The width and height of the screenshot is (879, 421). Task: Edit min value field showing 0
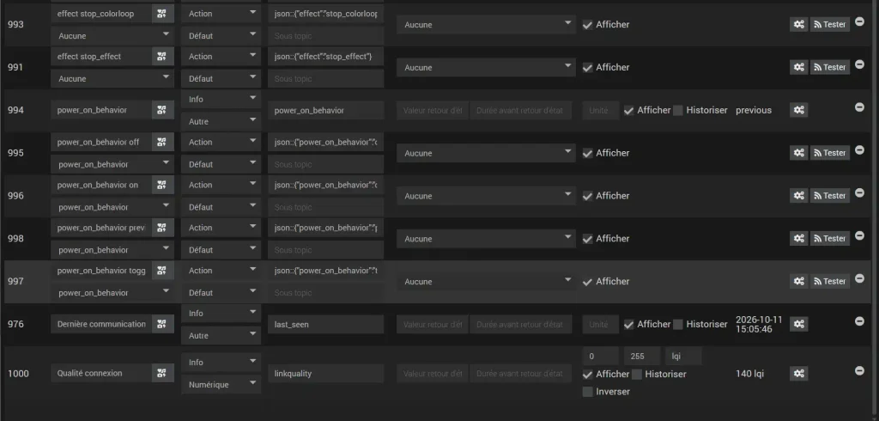click(x=601, y=356)
